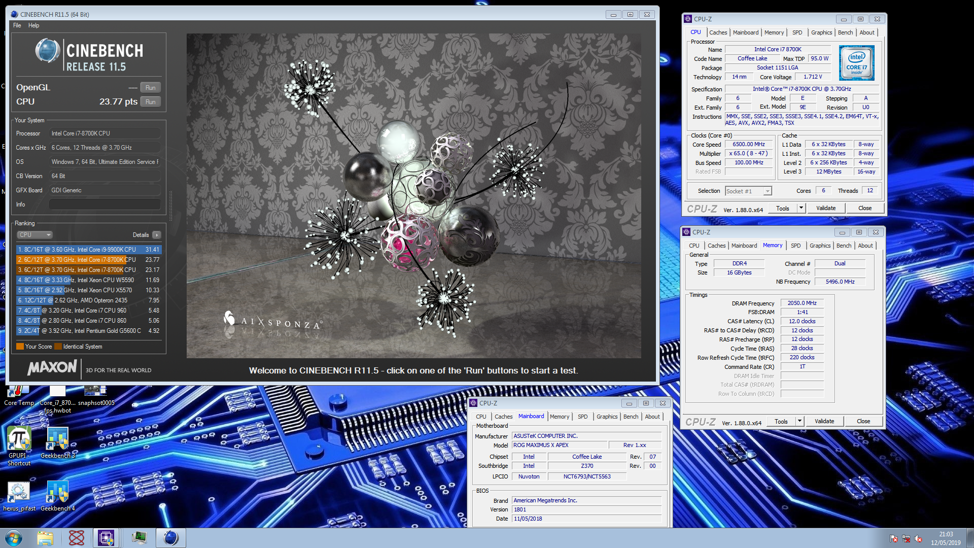Screen dimensions: 974x548
Task: Click Intel Core i7 logo in CPU-Z
Action: coord(856,63)
